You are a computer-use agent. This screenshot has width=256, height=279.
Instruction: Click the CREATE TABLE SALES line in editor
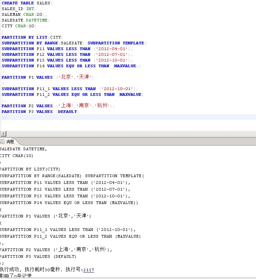[x=27, y=3]
